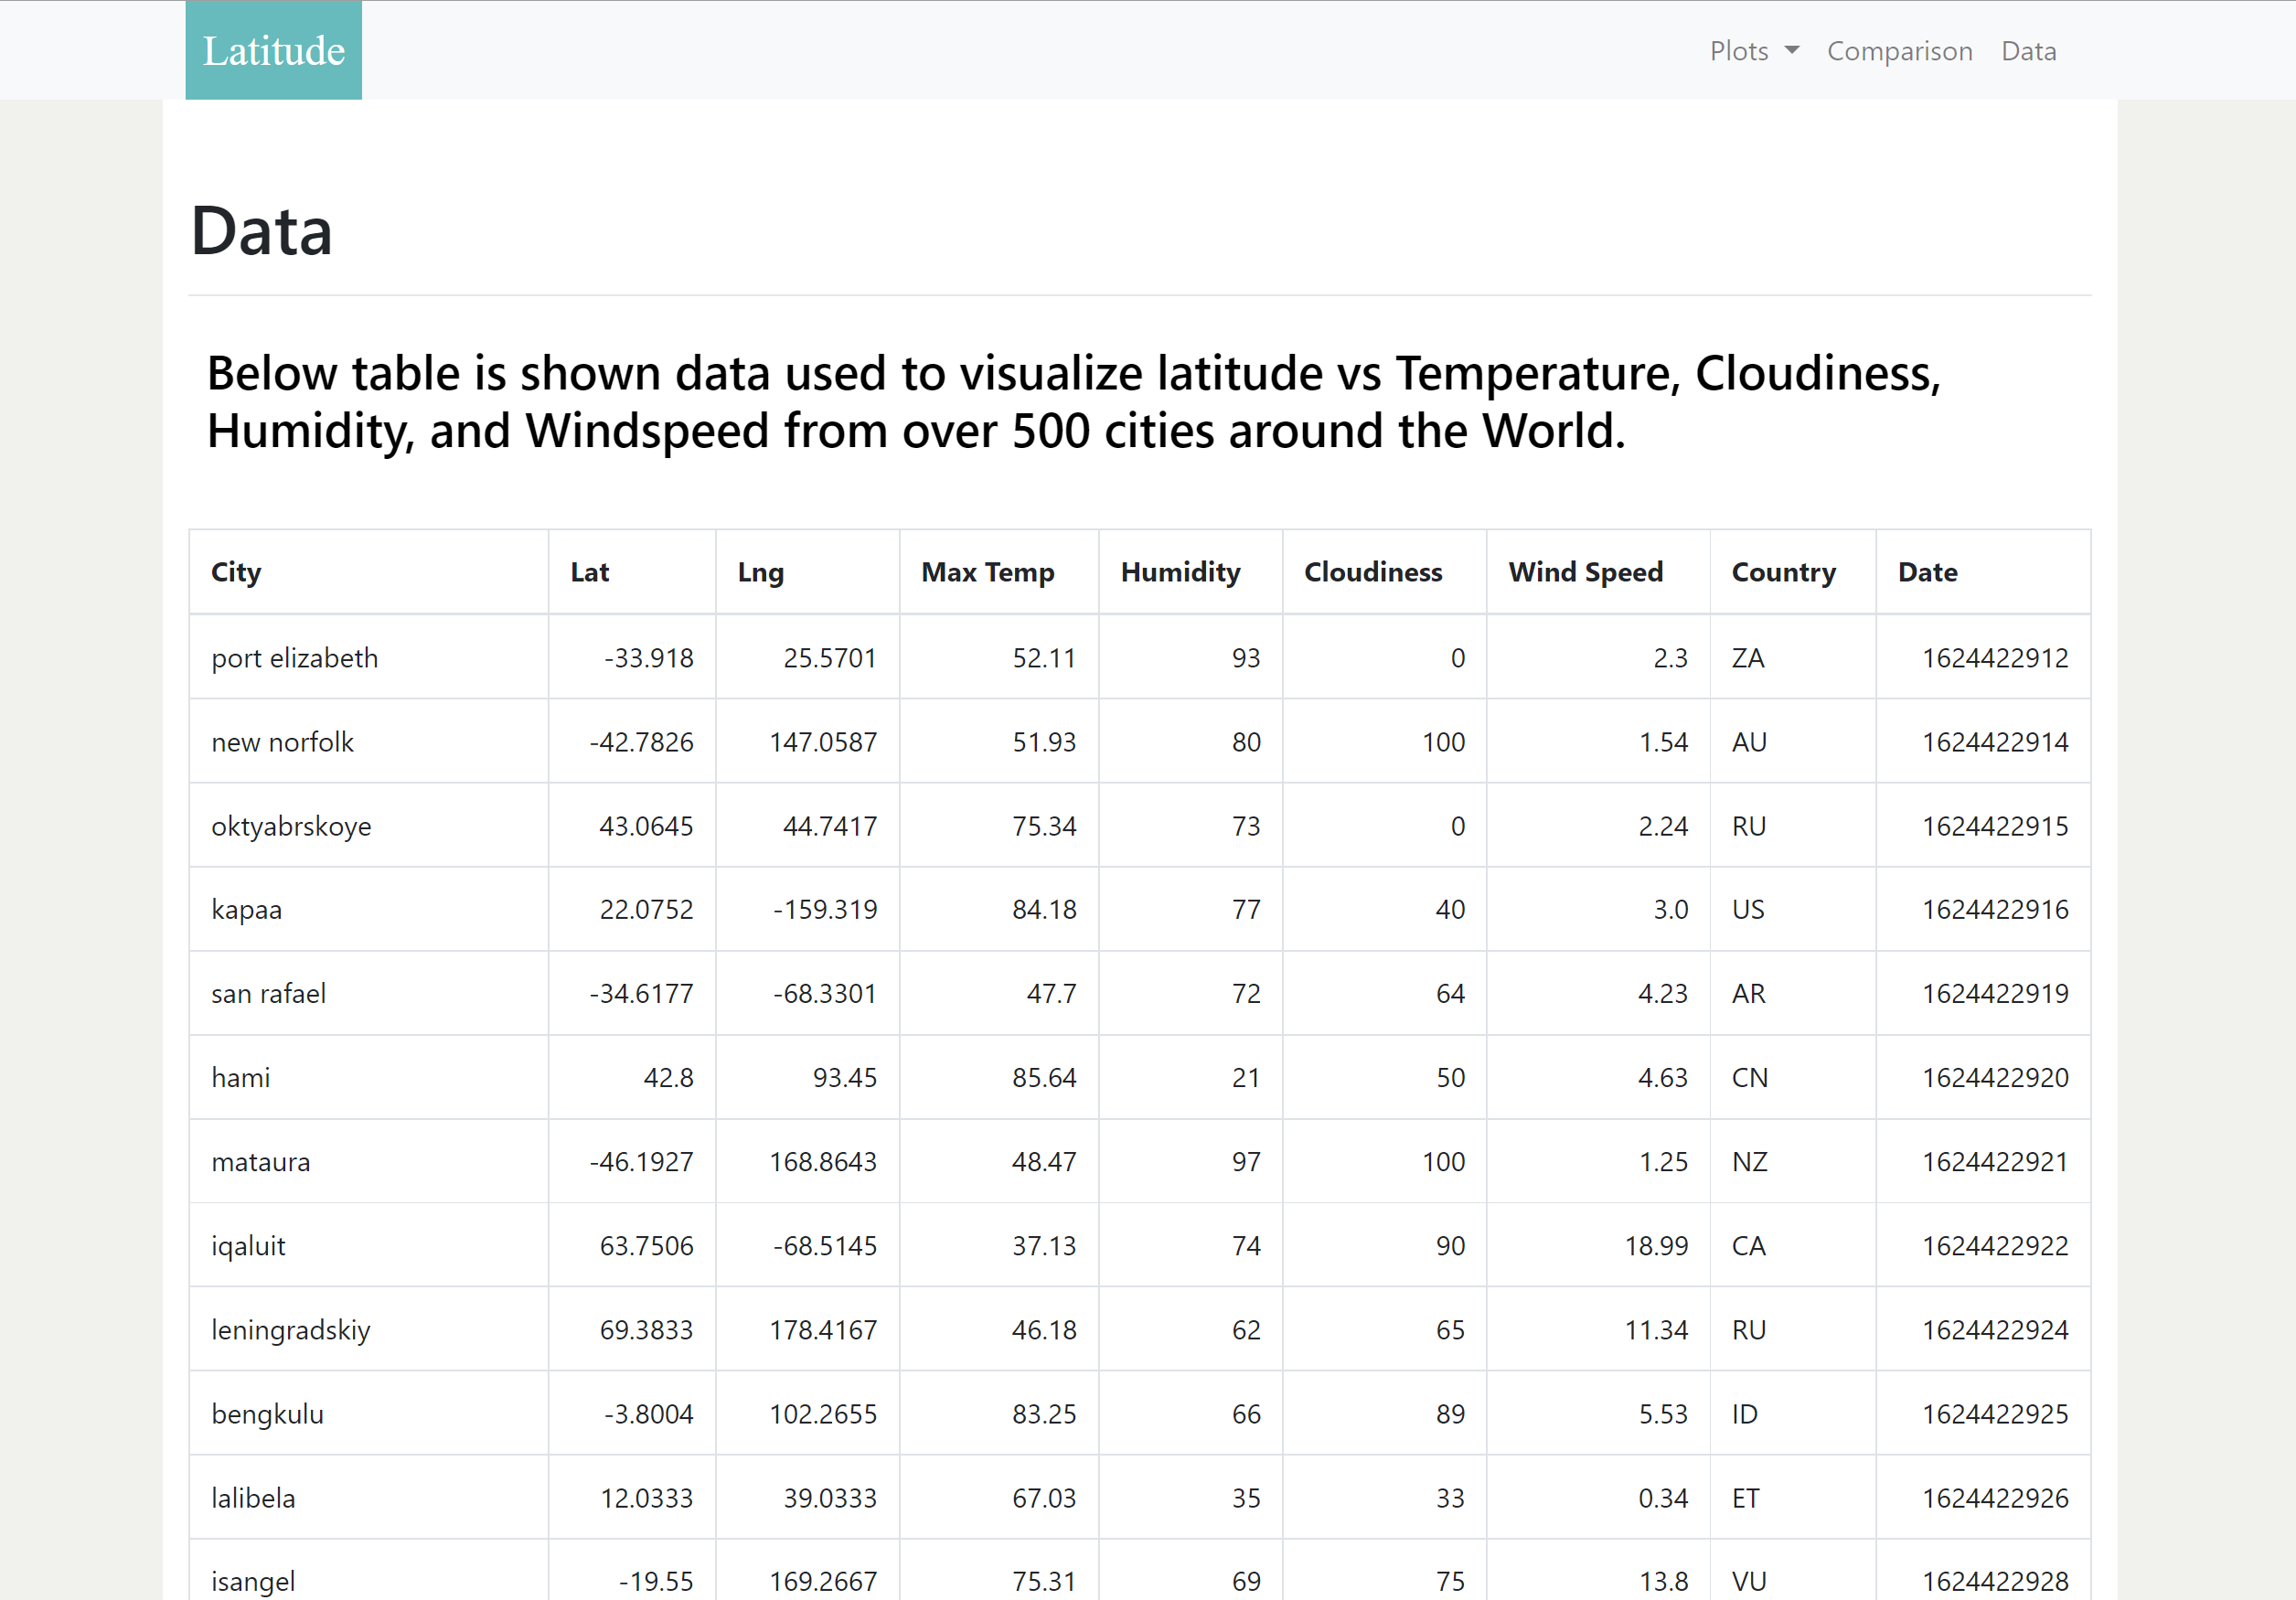2296x1600 pixels.
Task: Open the Plots dropdown menu
Action: (1753, 51)
